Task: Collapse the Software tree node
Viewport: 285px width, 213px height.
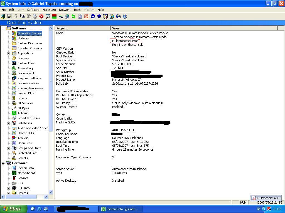Action: point(3,28)
